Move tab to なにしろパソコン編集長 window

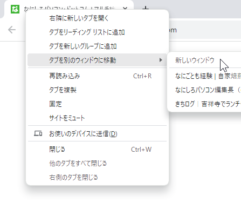pos(205,90)
